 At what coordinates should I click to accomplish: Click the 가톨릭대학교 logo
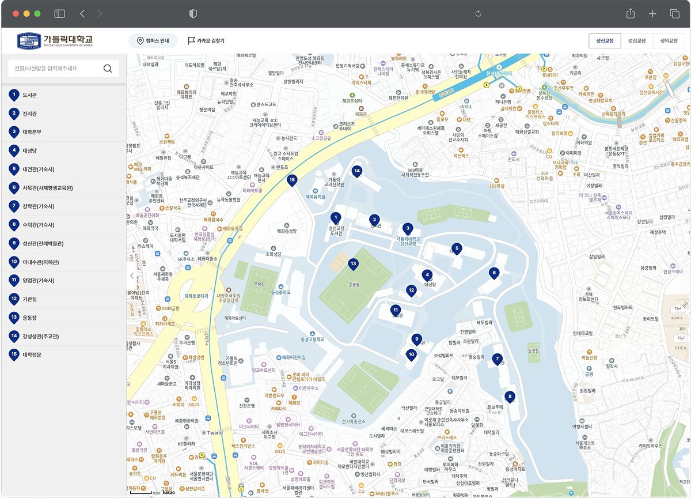click(55, 41)
